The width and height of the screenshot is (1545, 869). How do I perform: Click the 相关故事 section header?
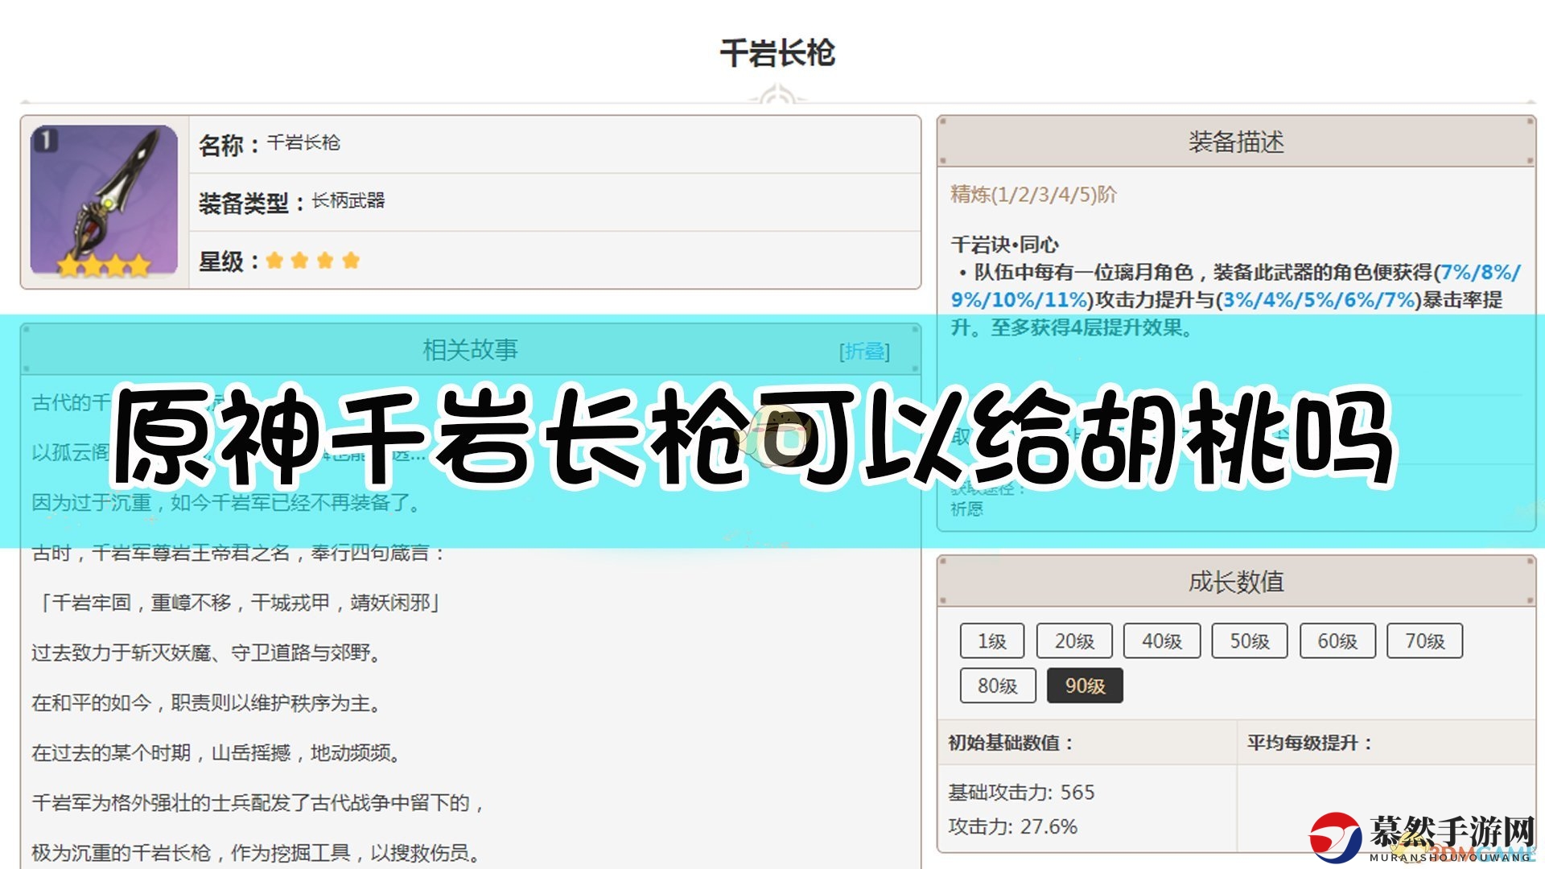pyautogui.click(x=471, y=350)
